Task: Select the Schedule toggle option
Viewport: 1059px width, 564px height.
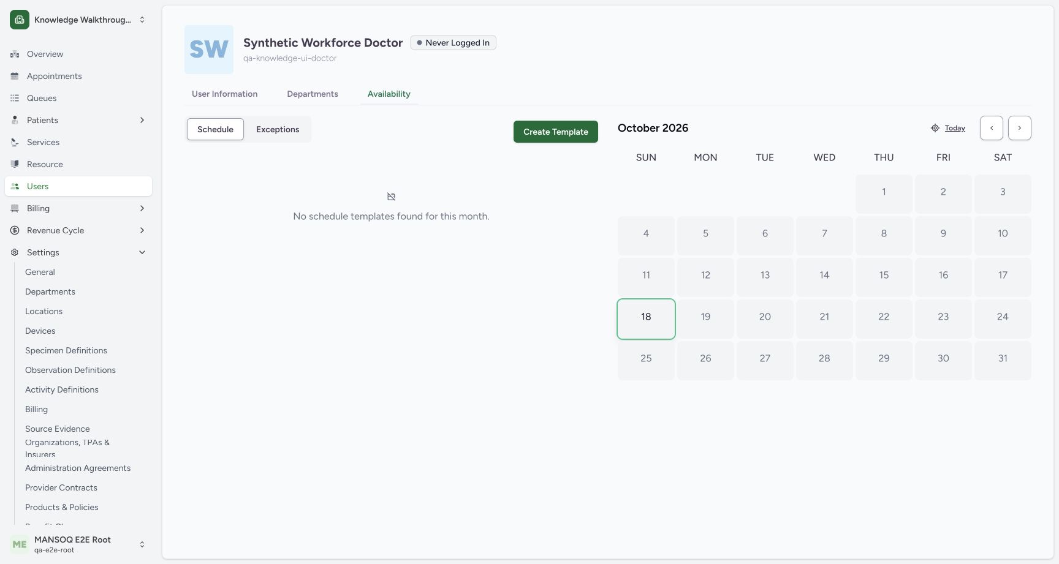Action: (x=215, y=129)
